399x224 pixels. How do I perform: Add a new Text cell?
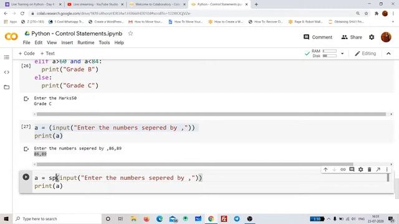[x=47, y=54]
